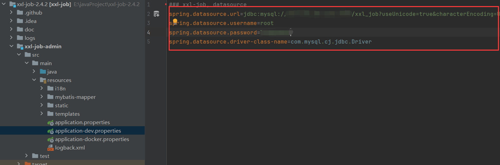This screenshot has width=500, height=165.
Task: Click the database gutter icon on line 2
Action: (156, 14)
